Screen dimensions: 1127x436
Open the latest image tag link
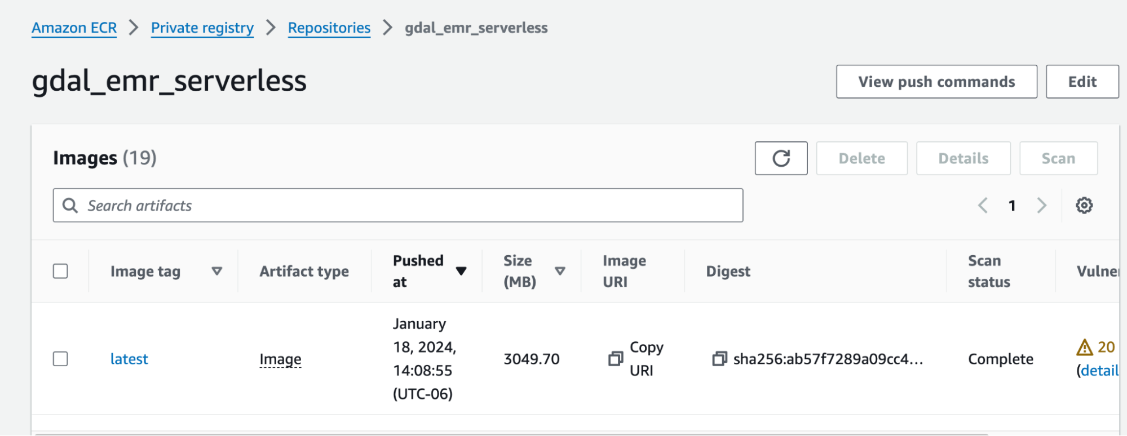[x=129, y=359]
